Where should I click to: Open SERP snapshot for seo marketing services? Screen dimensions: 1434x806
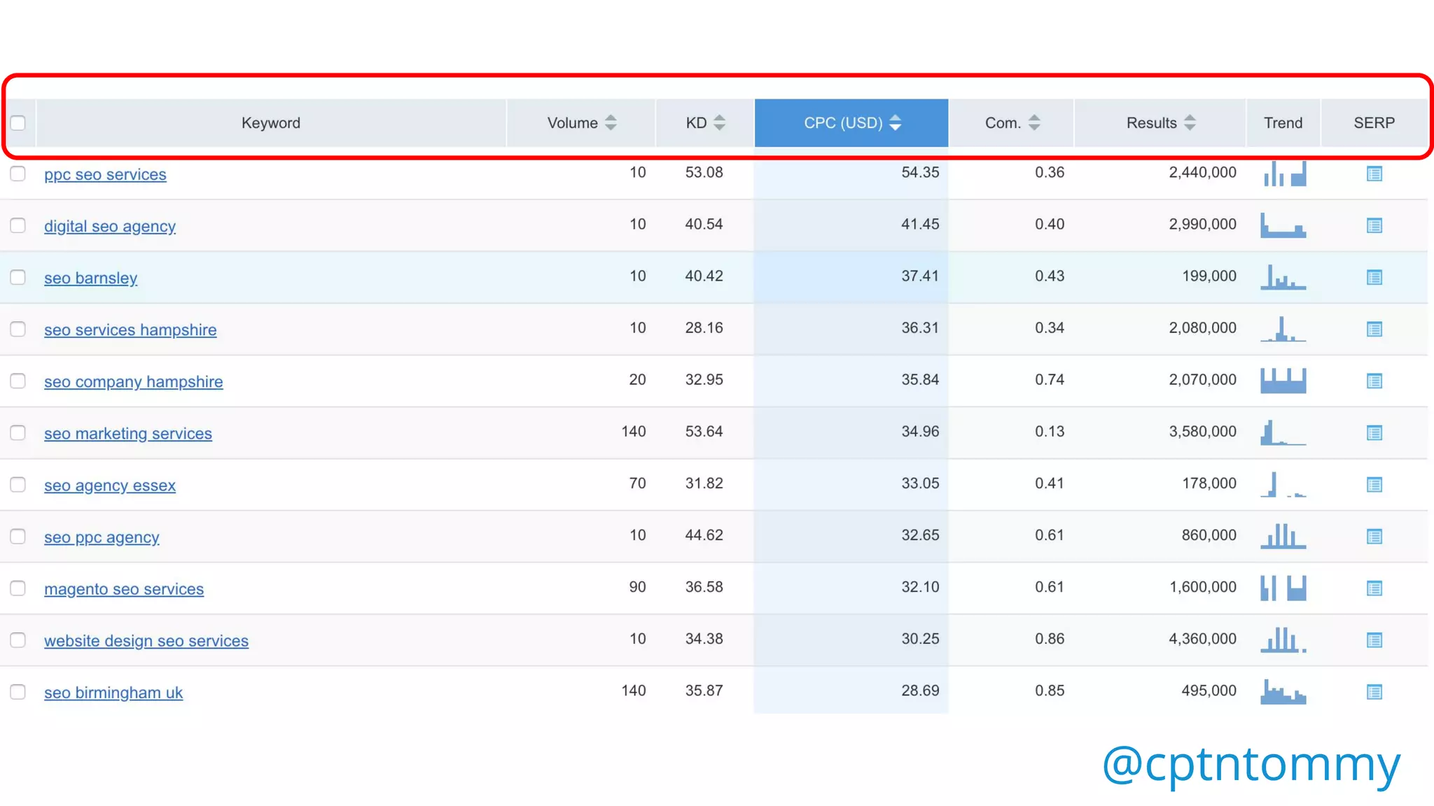1374,433
